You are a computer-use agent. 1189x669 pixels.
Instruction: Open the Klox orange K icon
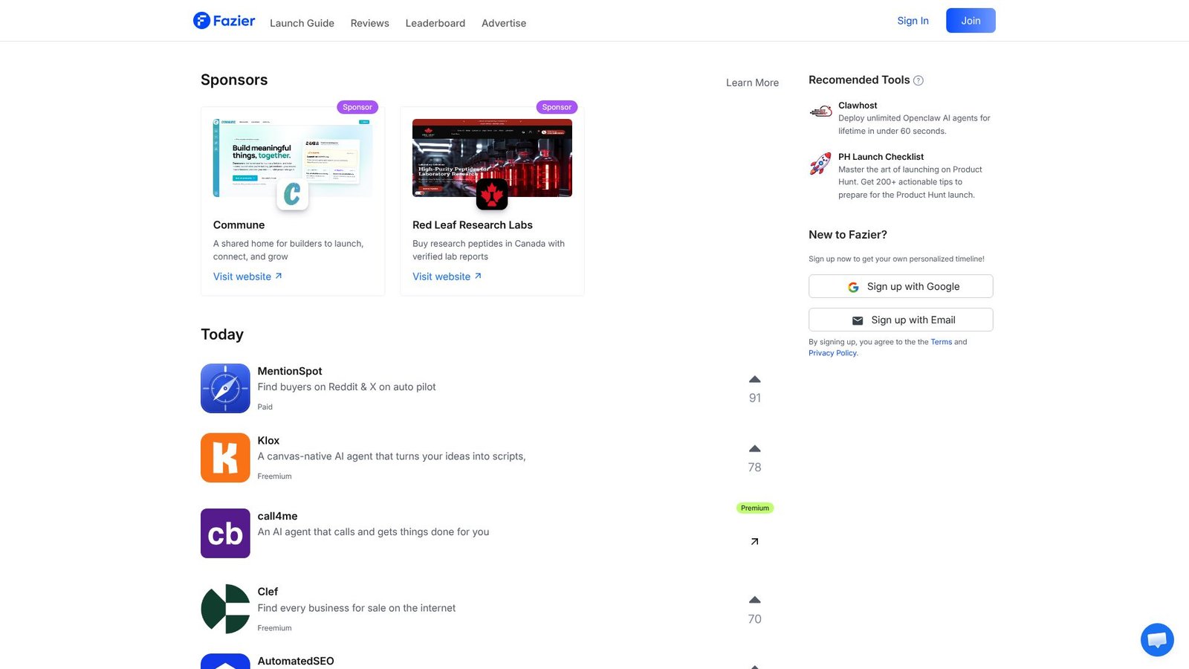[x=225, y=458]
